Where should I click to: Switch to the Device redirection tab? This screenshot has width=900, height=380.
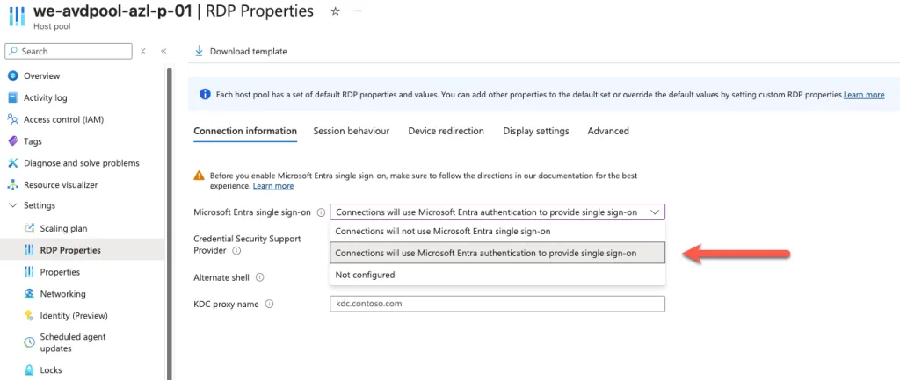pos(446,131)
